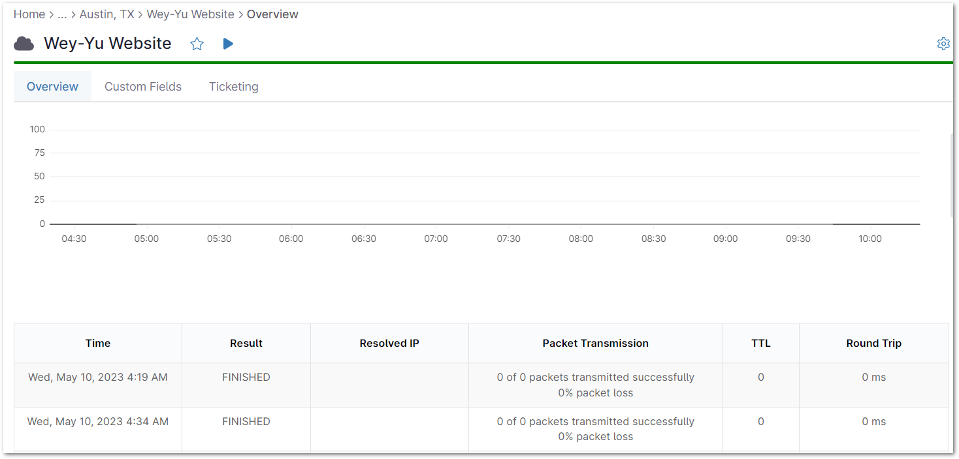The width and height of the screenshot is (959, 459).
Task: Click the Overview breadcrumb entry
Action: point(272,14)
